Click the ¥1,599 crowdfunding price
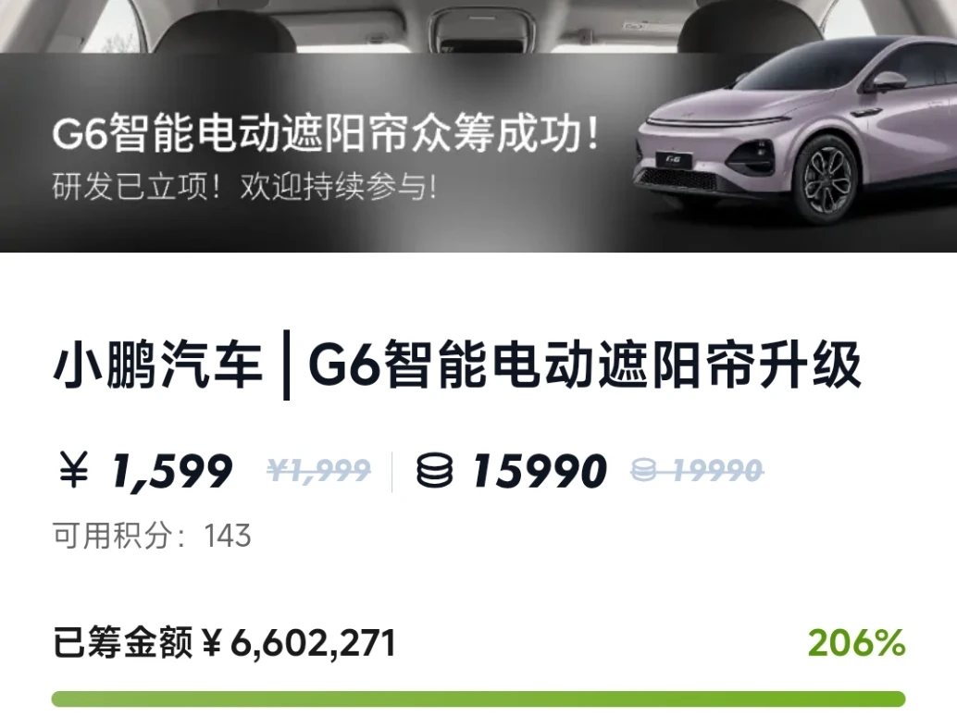Viewport: 957px width, 717px height. (146, 471)
